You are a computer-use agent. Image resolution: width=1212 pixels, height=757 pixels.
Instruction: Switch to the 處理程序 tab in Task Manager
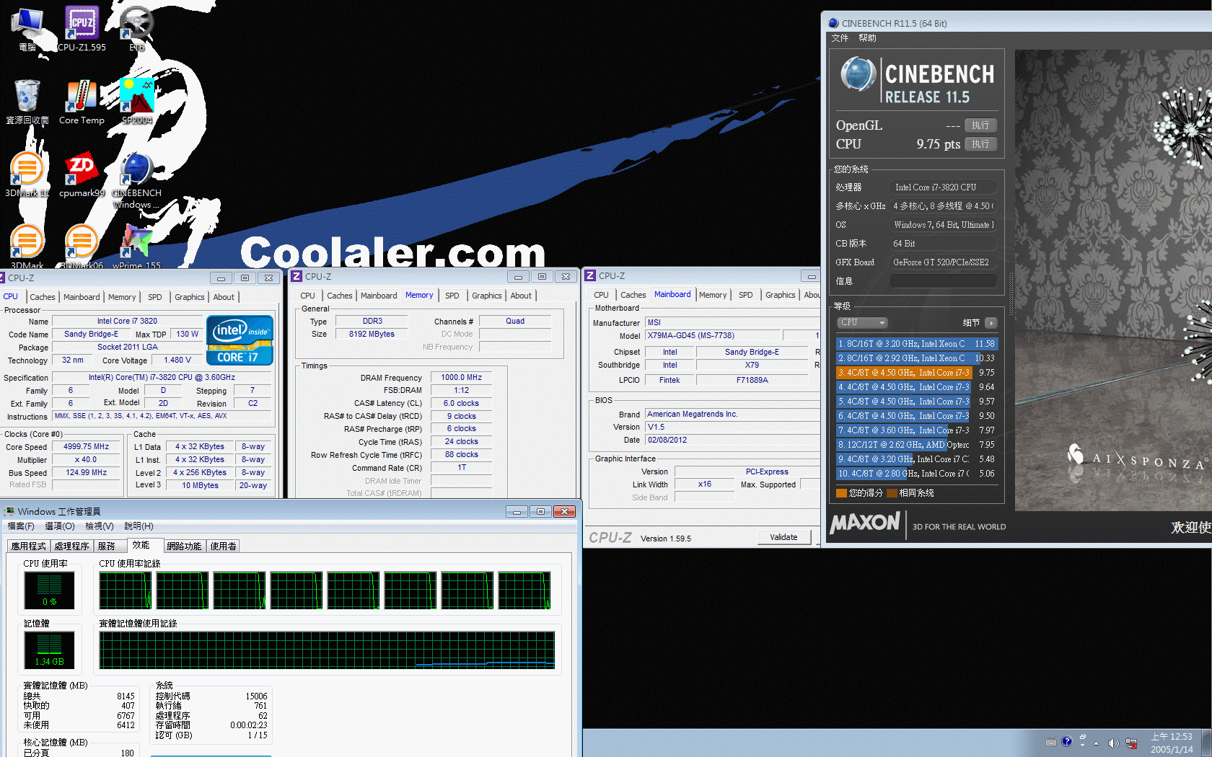[x=71, y=546]
